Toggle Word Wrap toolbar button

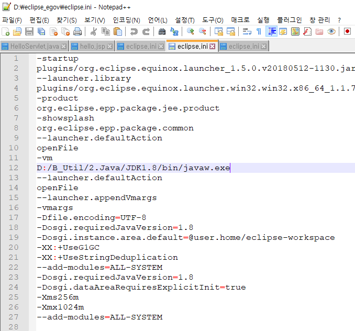tap(247, 31)
